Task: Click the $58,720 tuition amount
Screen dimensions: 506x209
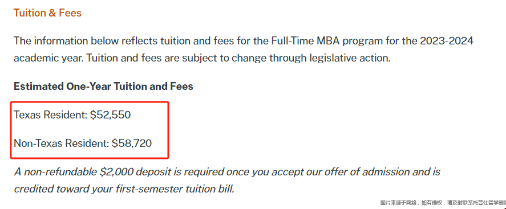Action: (132, 144)
